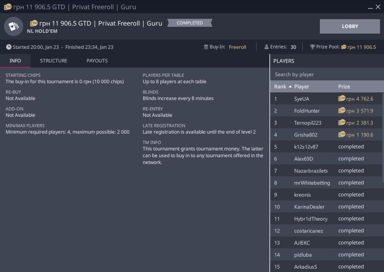The image size is (384, 272).
Task: Click the TM coin icon in SyeUA's prize
Action: 342,99
